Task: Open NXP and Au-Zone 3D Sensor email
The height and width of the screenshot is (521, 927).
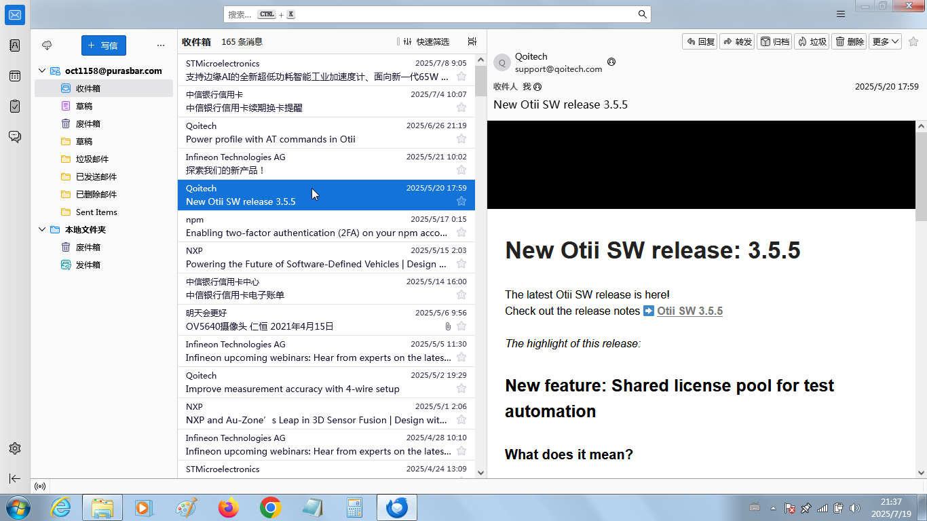Action: 326,413
